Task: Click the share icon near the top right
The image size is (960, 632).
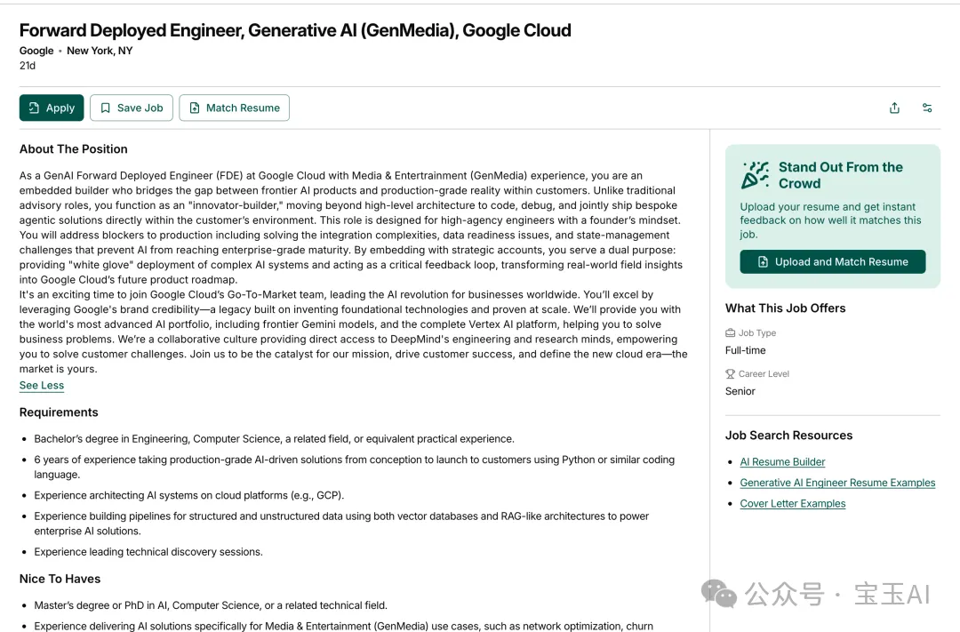Action: pyautogui.click(x=894, y=108)
